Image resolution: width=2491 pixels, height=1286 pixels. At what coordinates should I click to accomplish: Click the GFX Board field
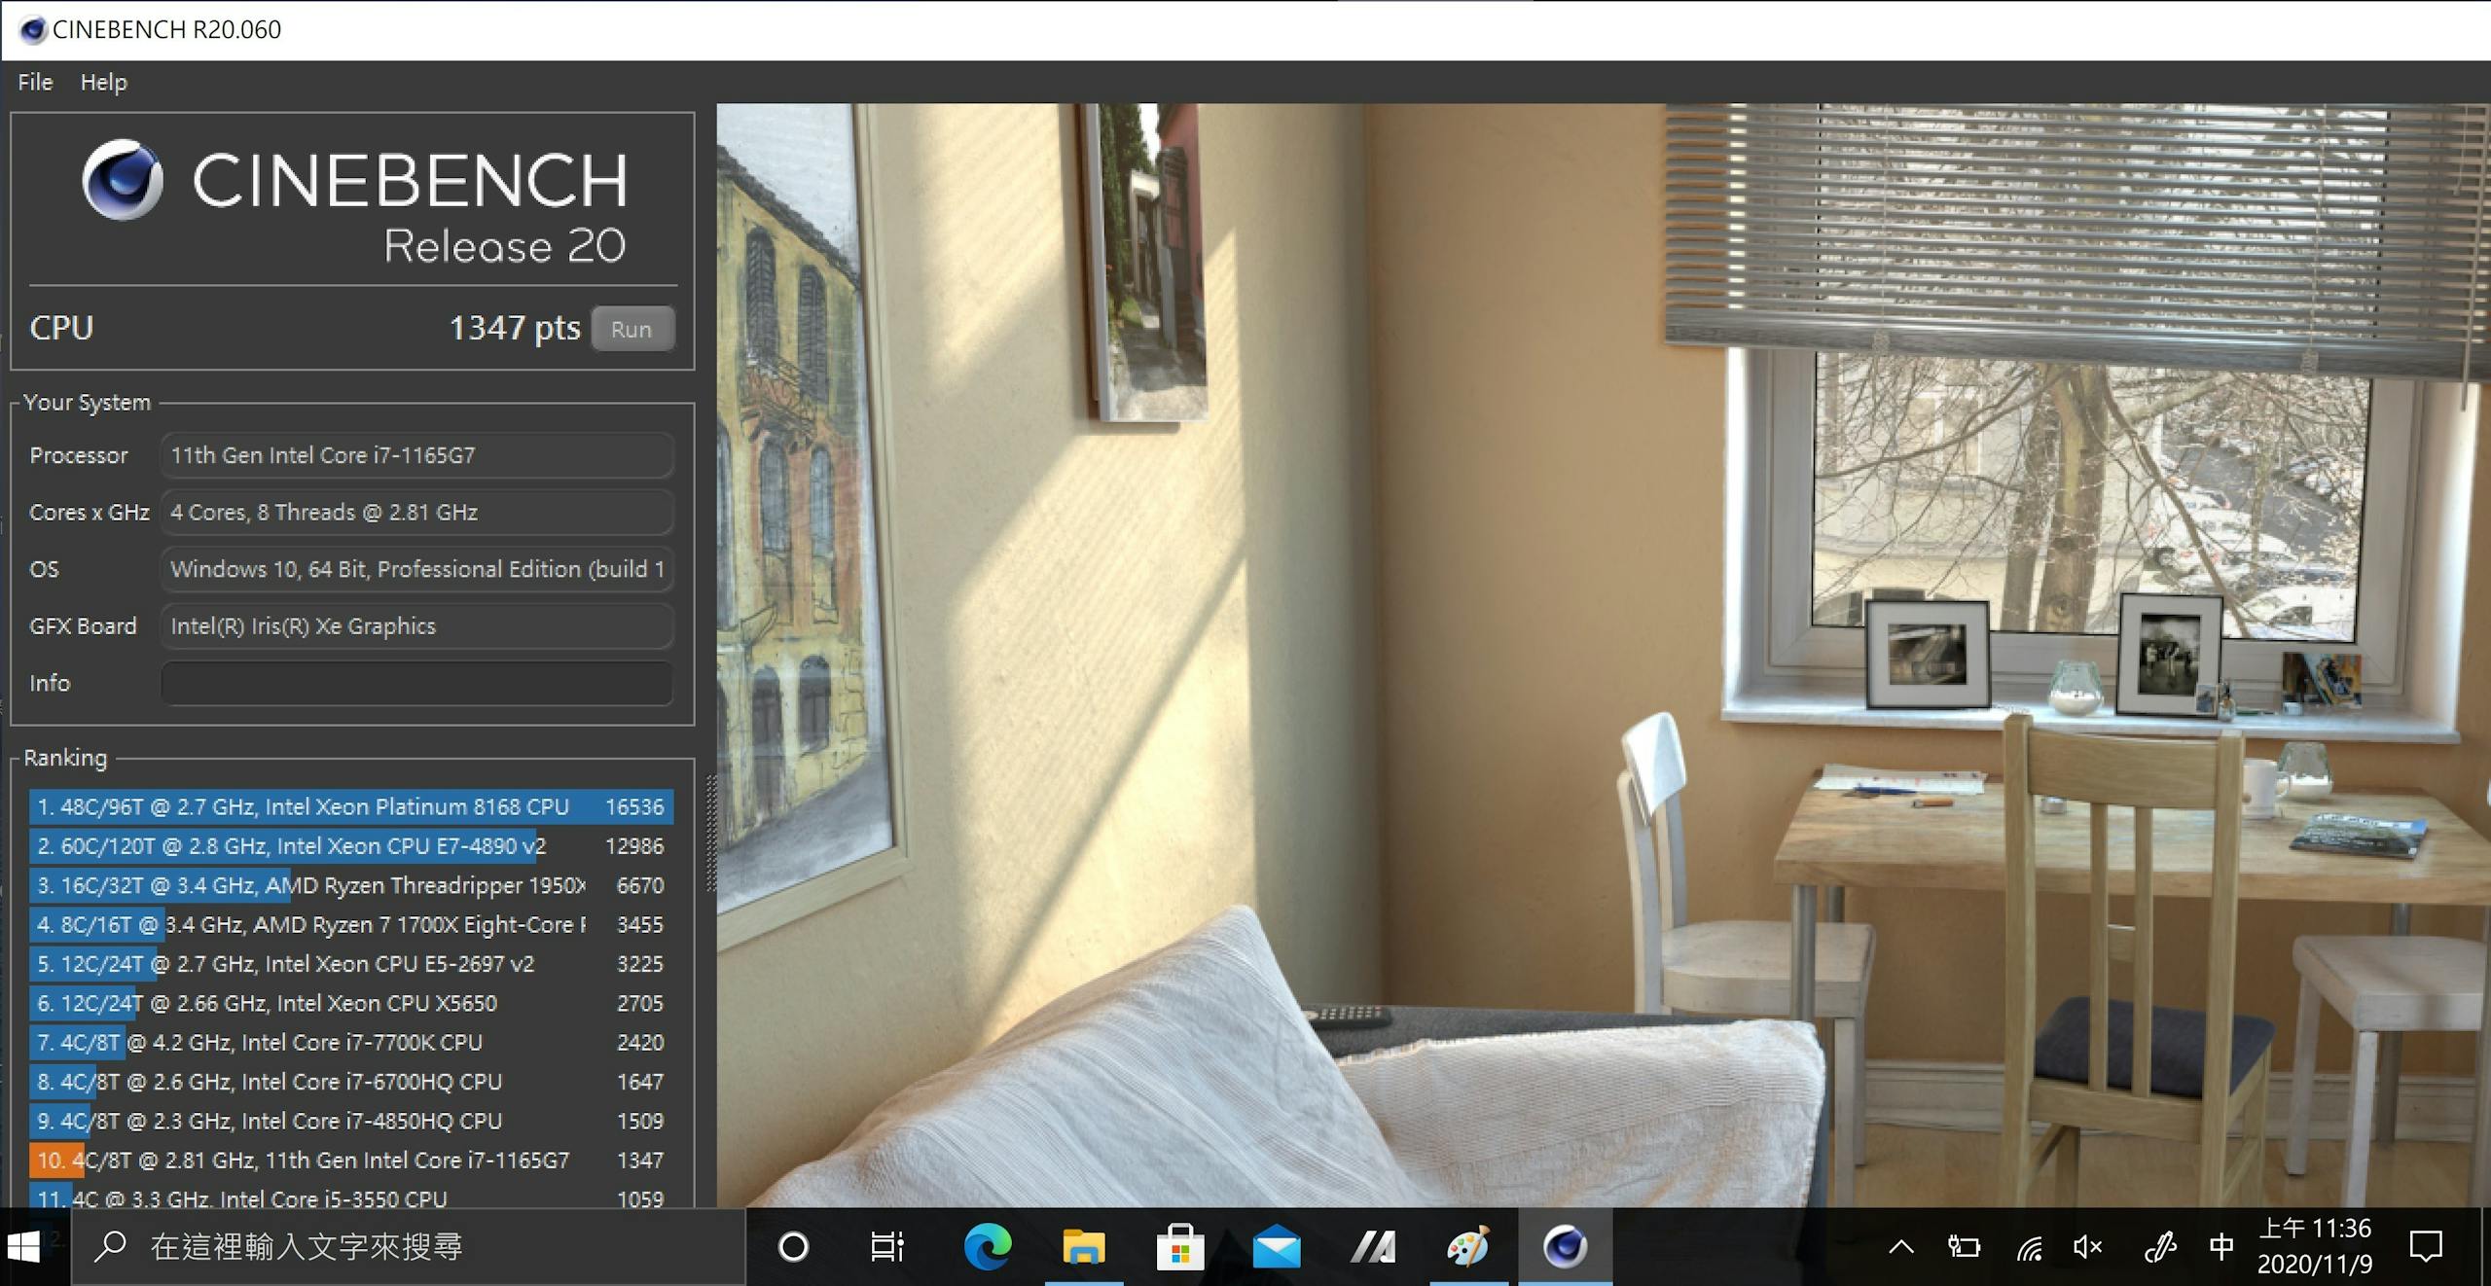[416, 626]
